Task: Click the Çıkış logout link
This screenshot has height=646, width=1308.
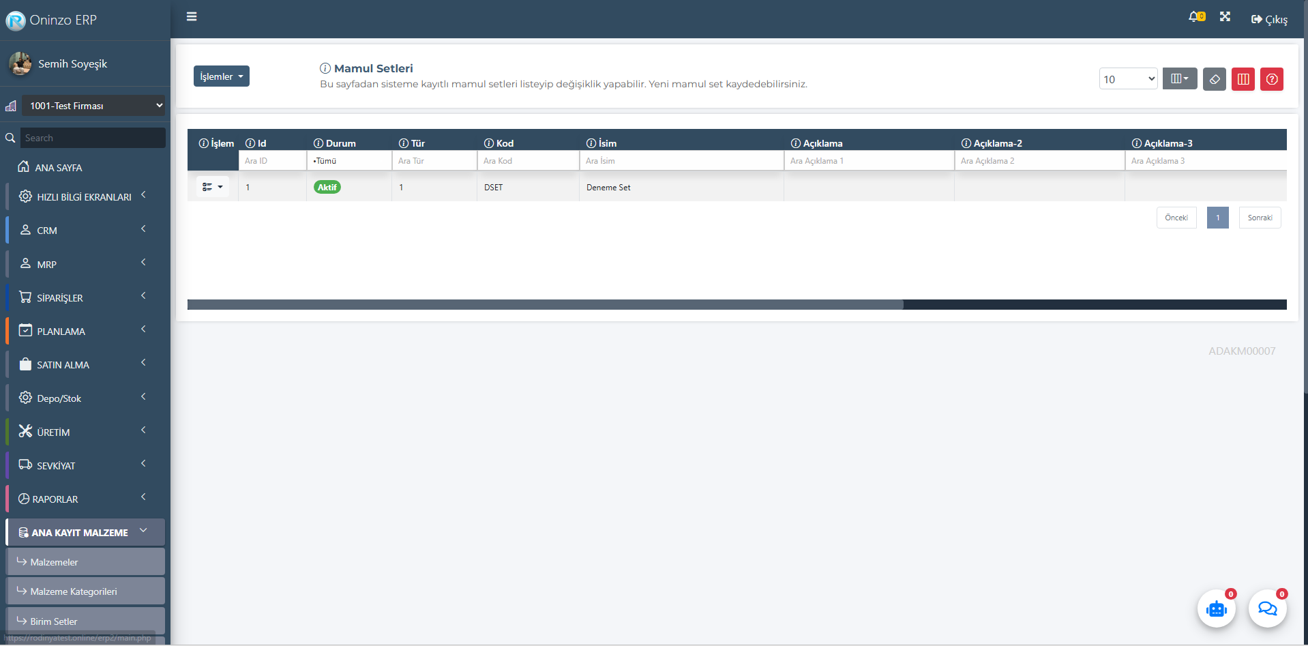Action: click(x=1269, y=20)
